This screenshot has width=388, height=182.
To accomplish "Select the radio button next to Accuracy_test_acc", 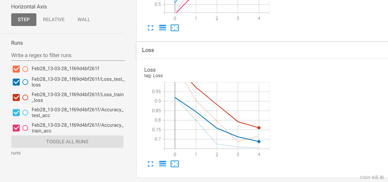I will pos(25,112).
